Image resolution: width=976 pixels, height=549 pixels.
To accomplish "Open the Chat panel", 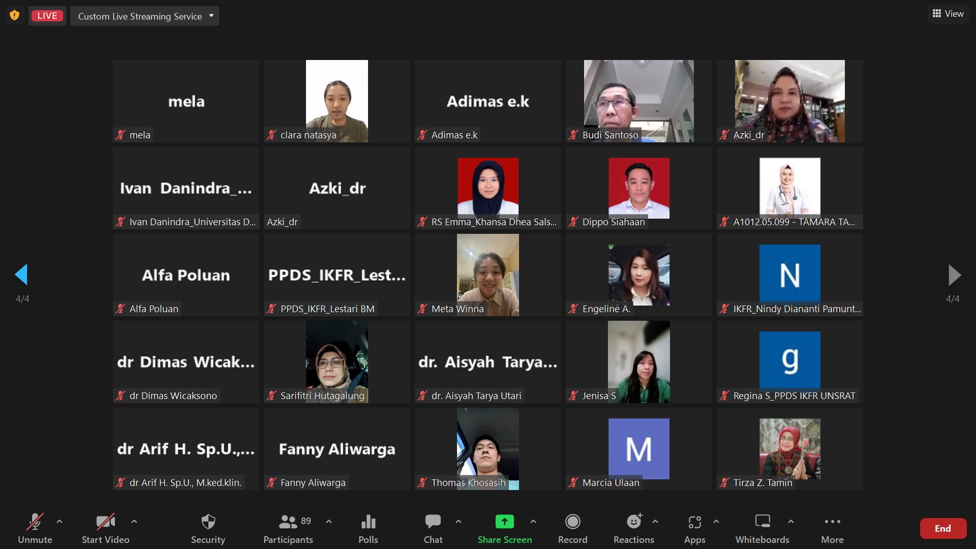I will click(433, 529).
